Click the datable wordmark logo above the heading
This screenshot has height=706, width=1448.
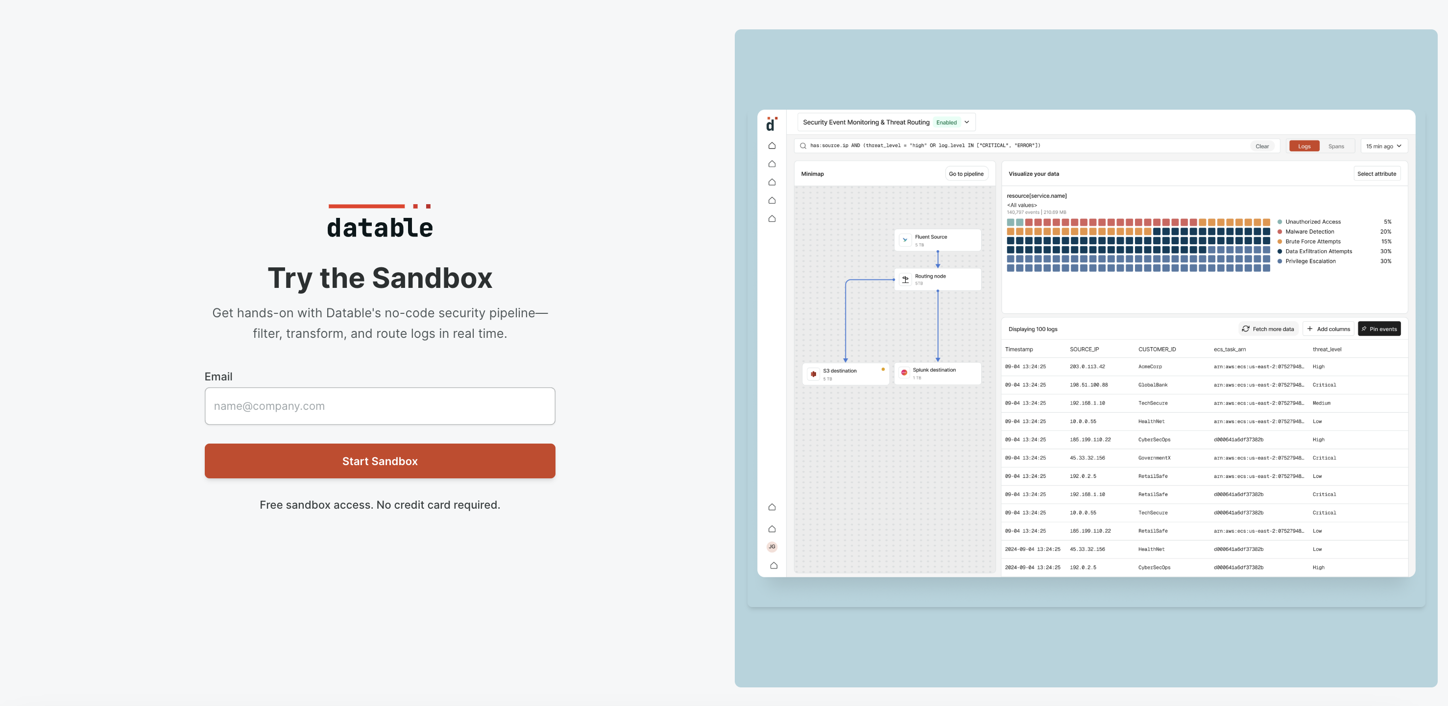point(380,221)
